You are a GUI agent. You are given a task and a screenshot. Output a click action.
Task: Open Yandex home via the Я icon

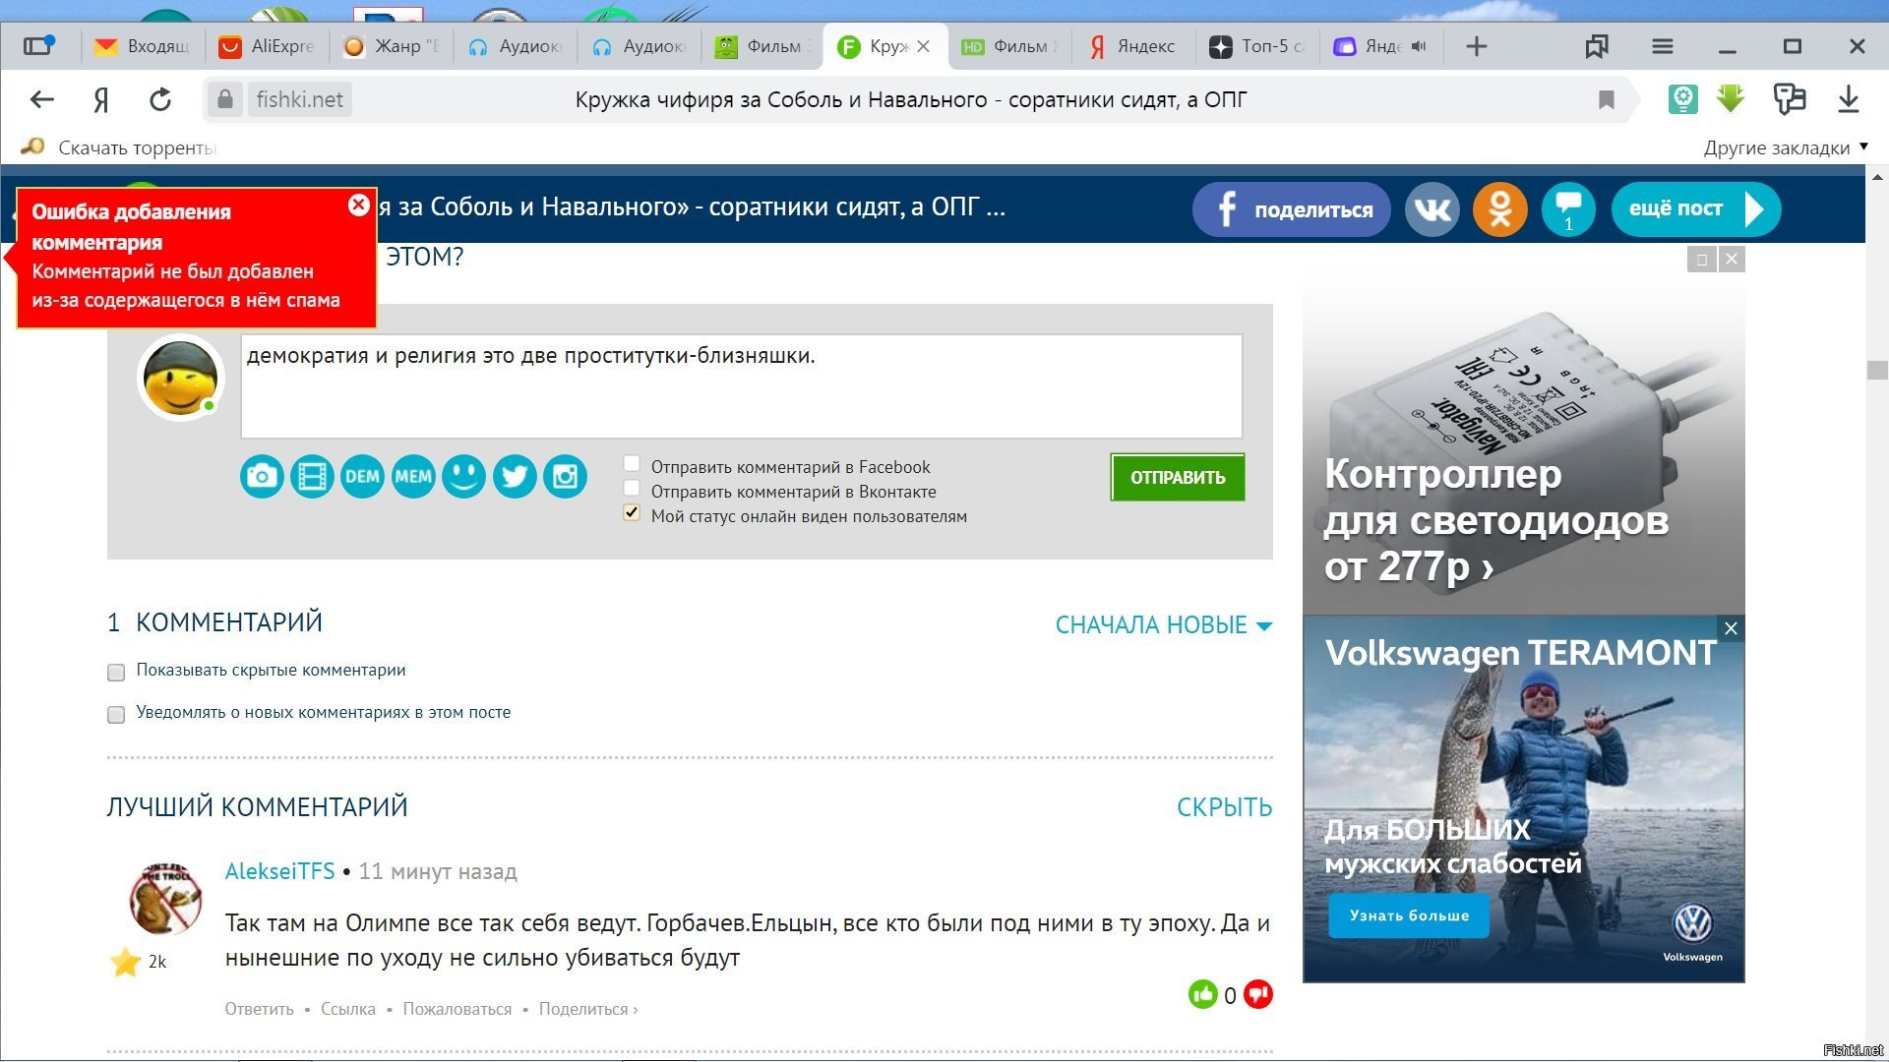point(100,99)
